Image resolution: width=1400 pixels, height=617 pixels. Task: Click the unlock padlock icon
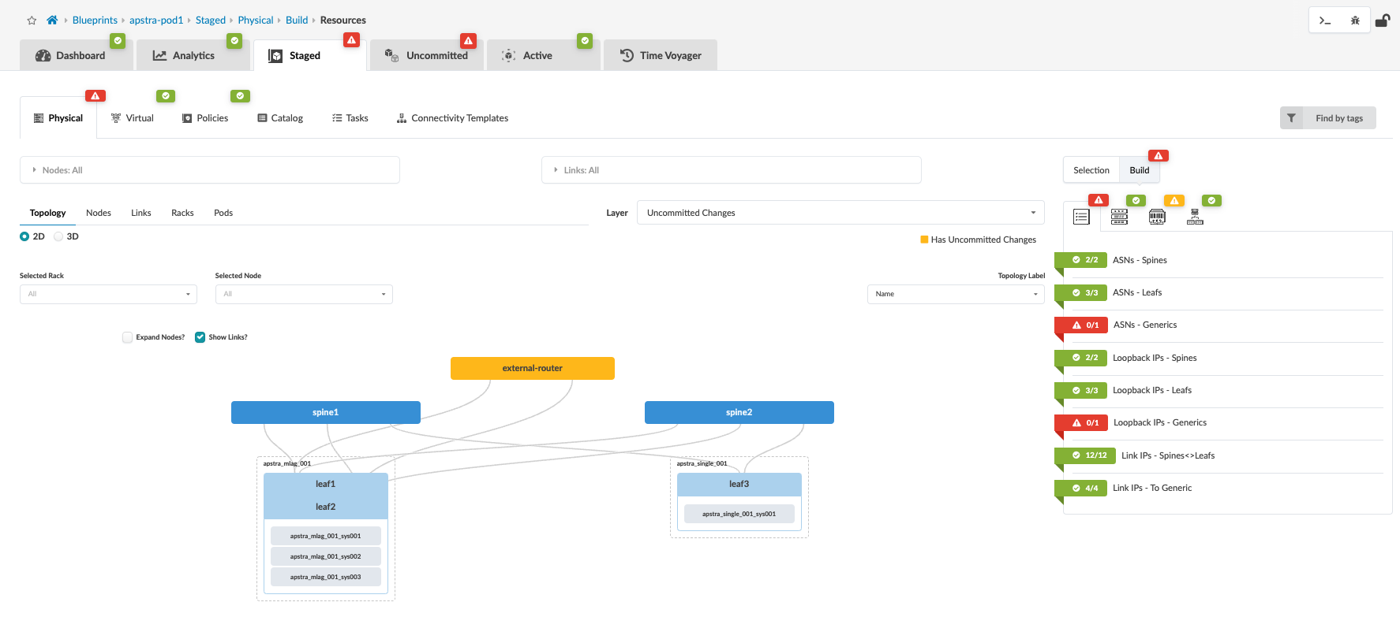[1382, 20]
